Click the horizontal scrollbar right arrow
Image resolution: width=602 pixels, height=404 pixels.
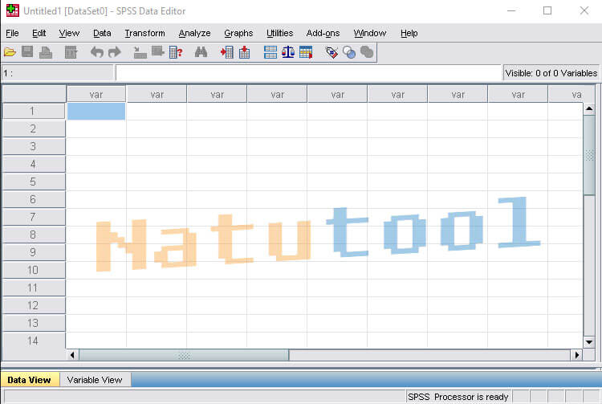pyautogui.click(x=576, y=355)
